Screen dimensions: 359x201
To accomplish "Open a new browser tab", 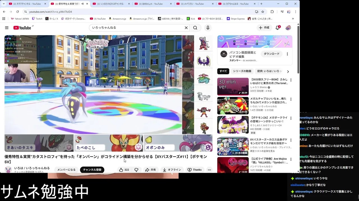I will click(261, 4).
